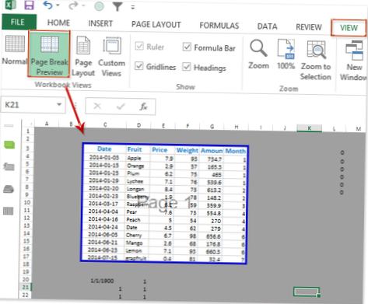
Task: Click the barcode-like icon in left sidebar
Action: [8, 211]
